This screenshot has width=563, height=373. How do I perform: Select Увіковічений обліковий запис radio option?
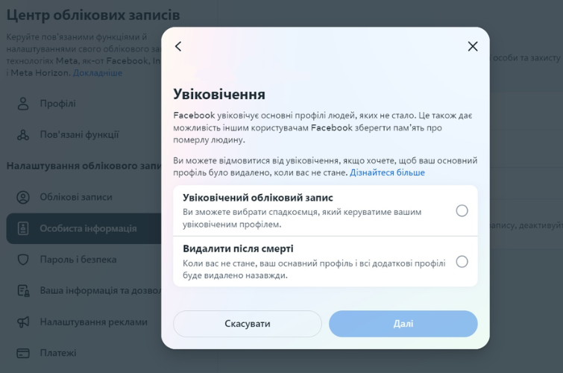click(x=462, y=211)
